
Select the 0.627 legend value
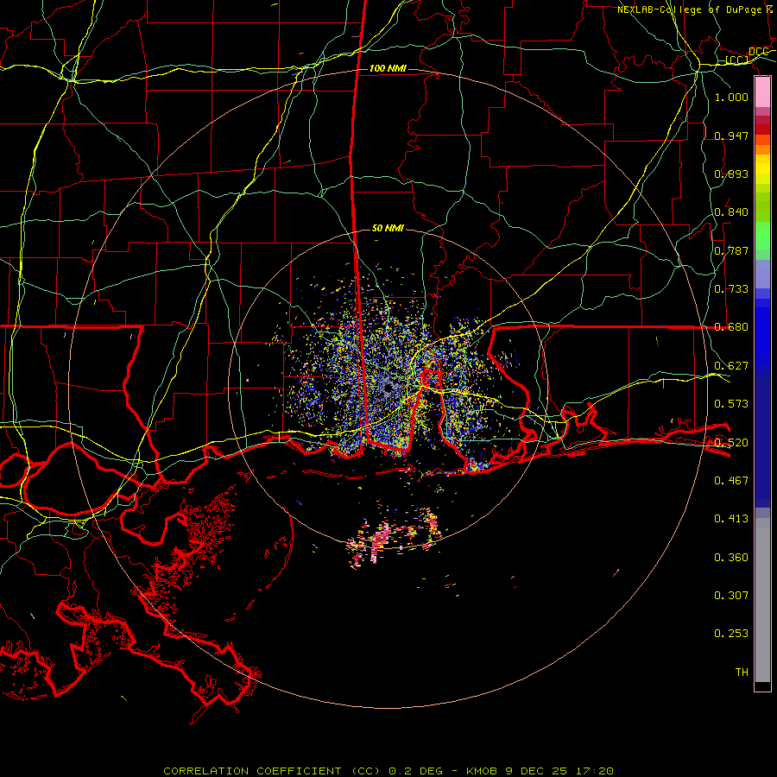coord(731,366)
